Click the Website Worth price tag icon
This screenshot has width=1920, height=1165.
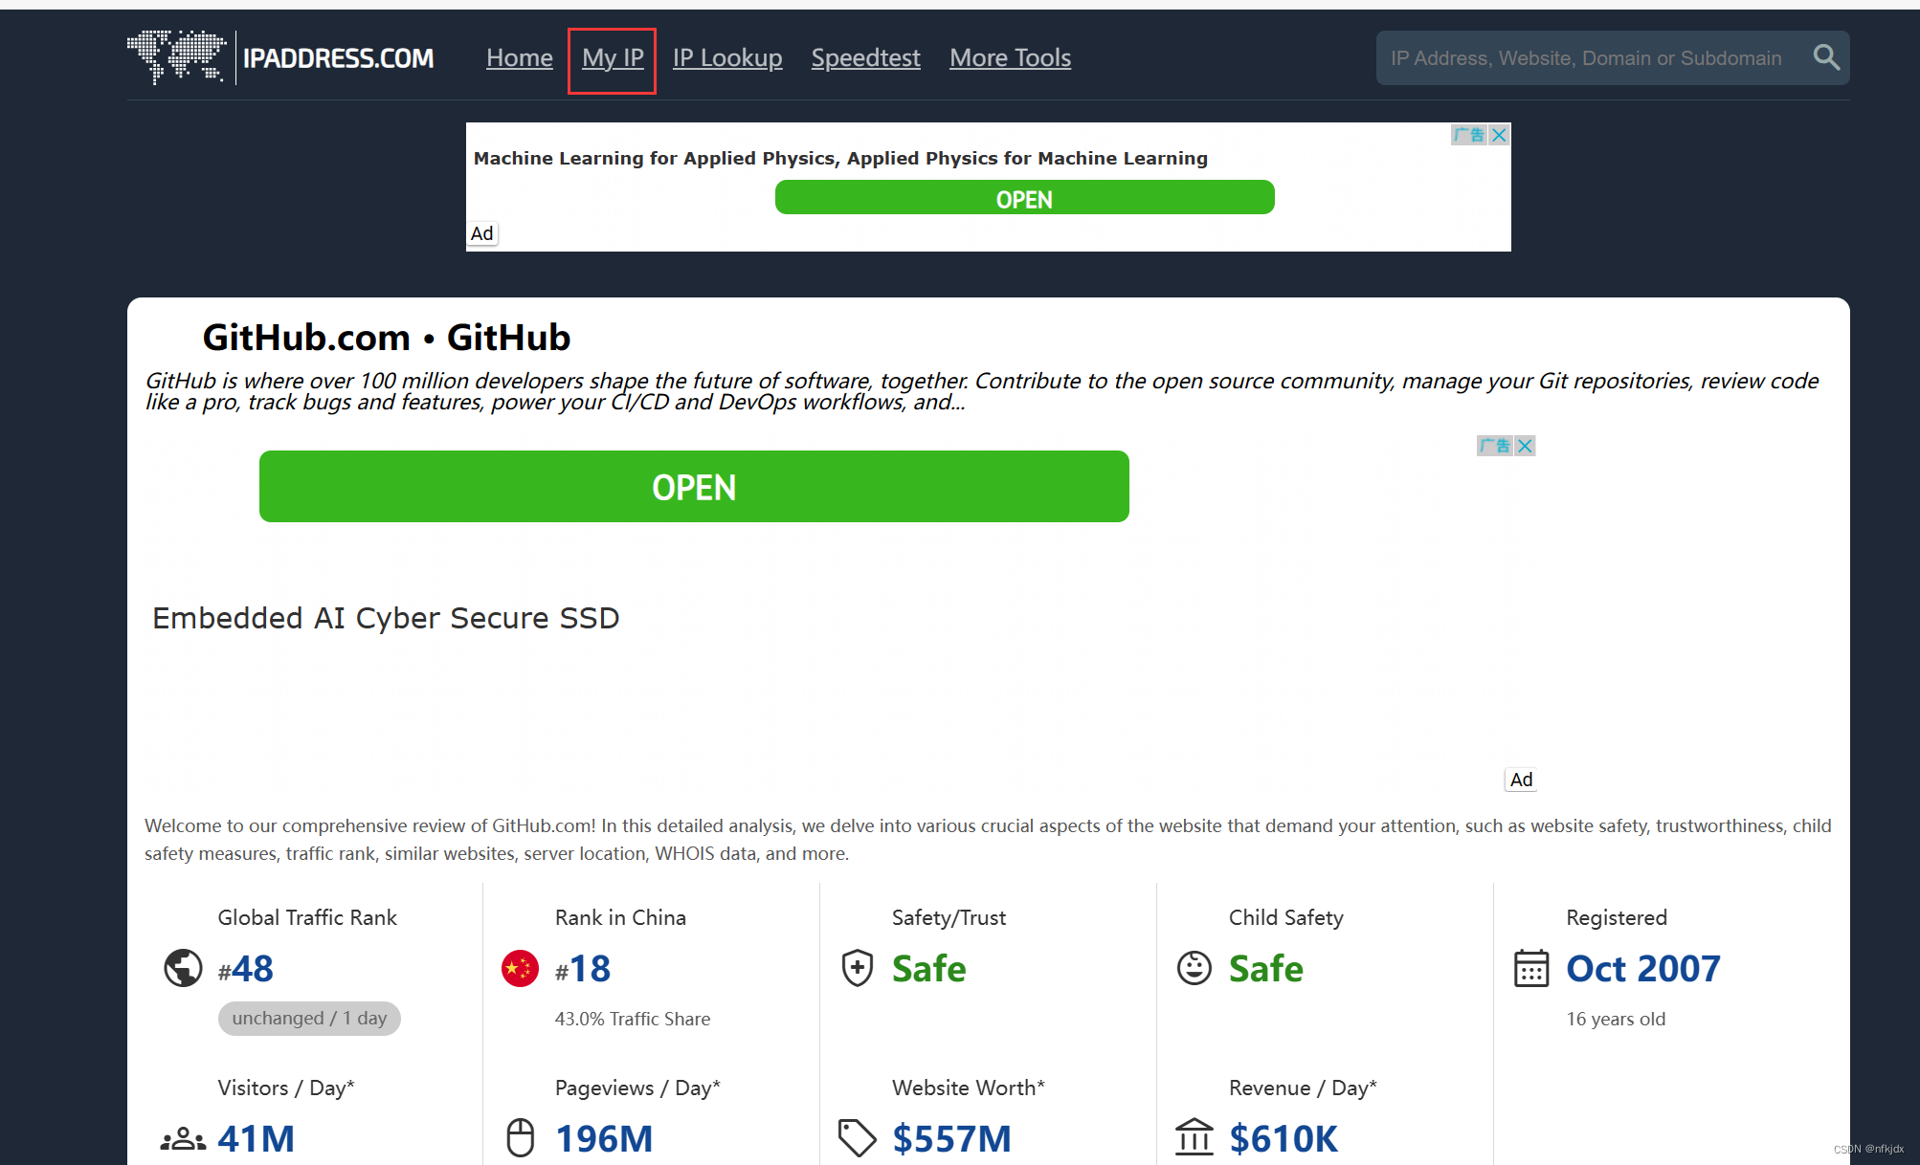[x=857, y=1138]
